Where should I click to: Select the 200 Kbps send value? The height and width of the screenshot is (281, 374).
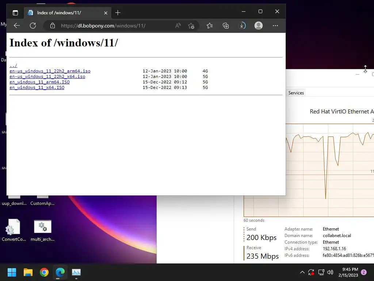[x=262, y=237]
